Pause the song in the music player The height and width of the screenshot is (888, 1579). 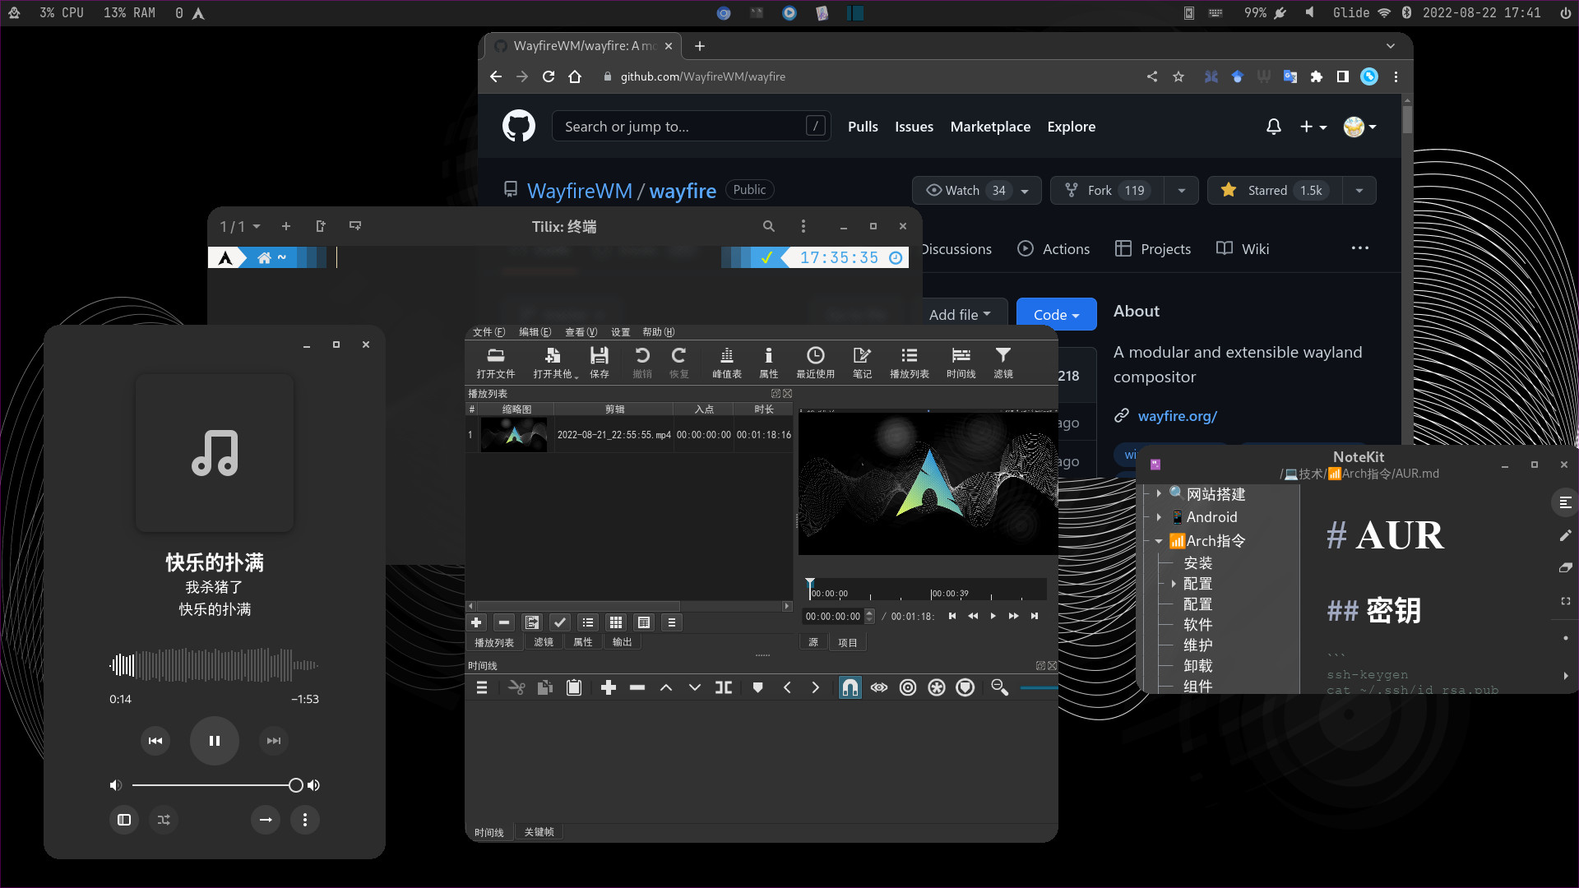215,741
